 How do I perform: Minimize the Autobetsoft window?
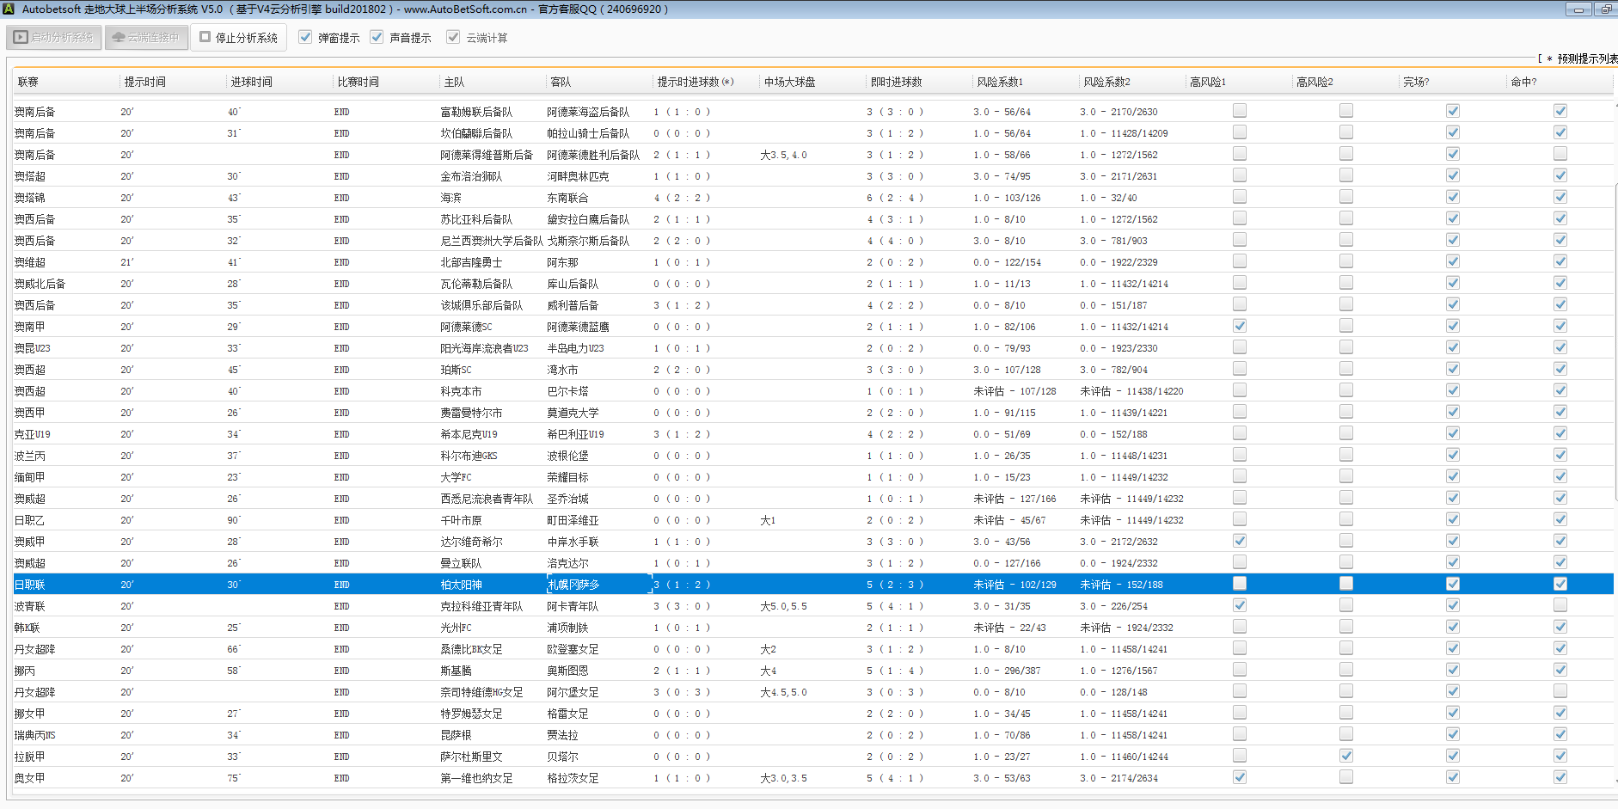click(1578, 9)
